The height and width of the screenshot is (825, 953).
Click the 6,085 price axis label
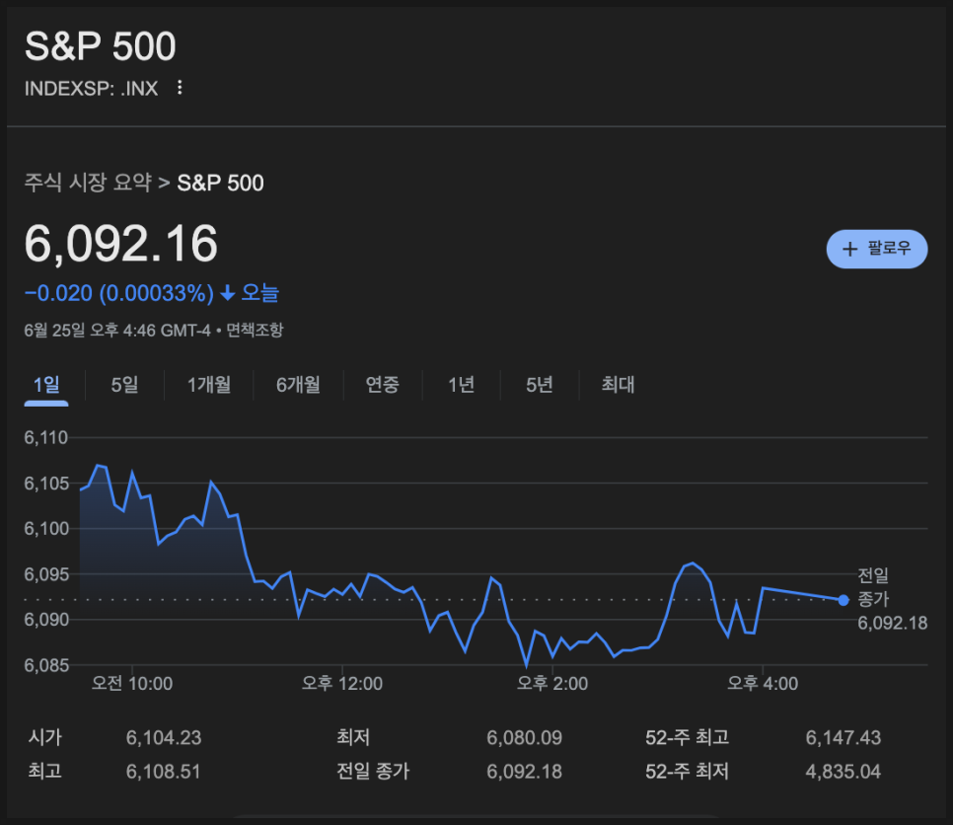click(46, 665)
